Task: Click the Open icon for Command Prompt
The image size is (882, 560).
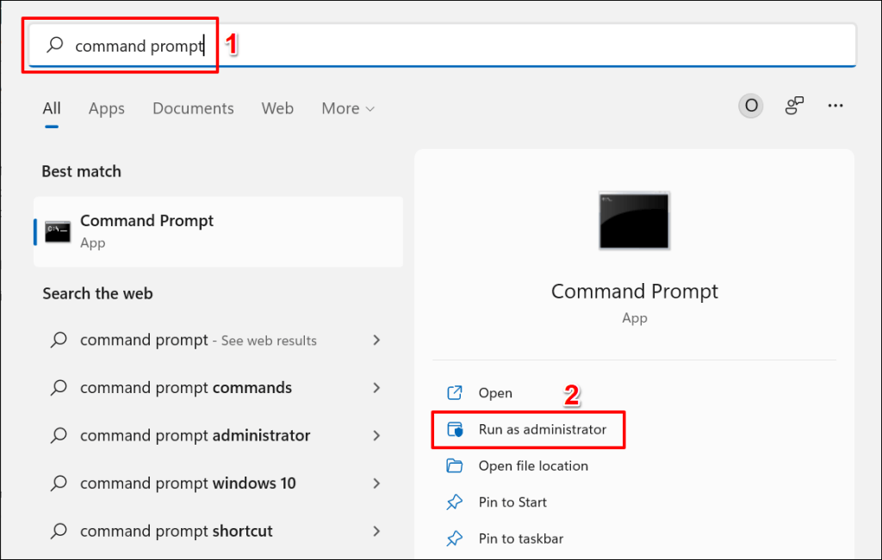Action: coord(455,392)
